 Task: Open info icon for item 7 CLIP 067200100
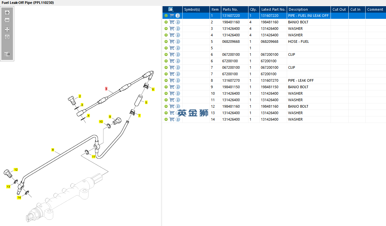178,67
